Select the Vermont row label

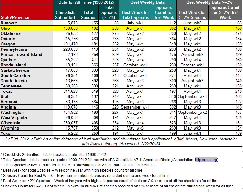[26, 102]
